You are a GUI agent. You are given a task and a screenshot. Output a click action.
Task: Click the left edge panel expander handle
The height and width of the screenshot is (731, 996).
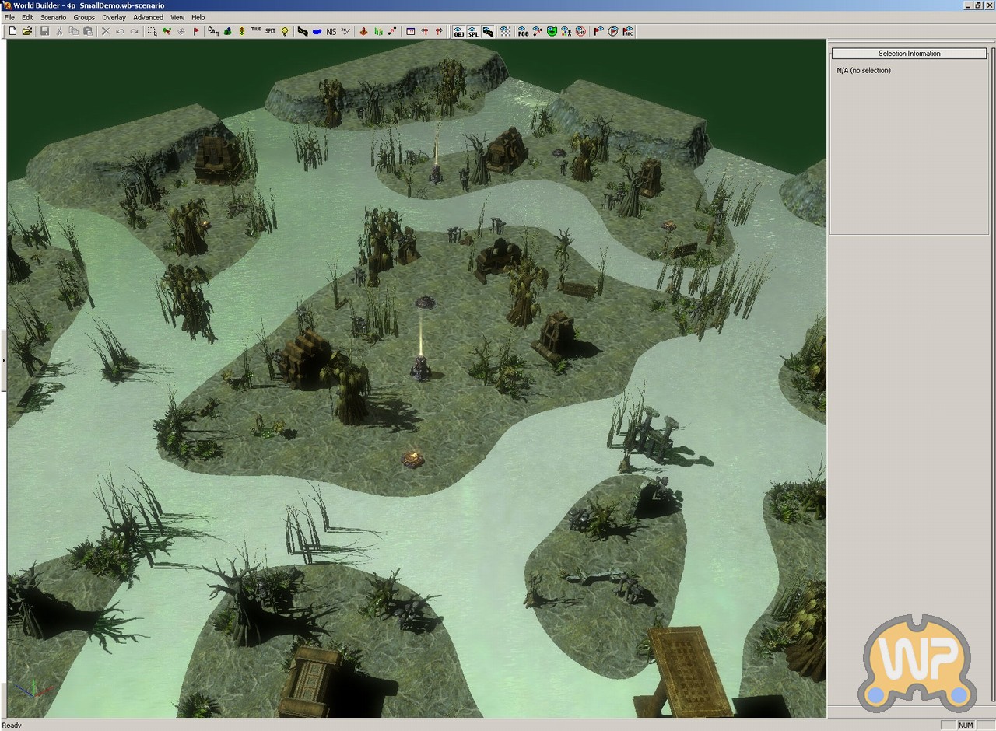(x=3, y=360)
